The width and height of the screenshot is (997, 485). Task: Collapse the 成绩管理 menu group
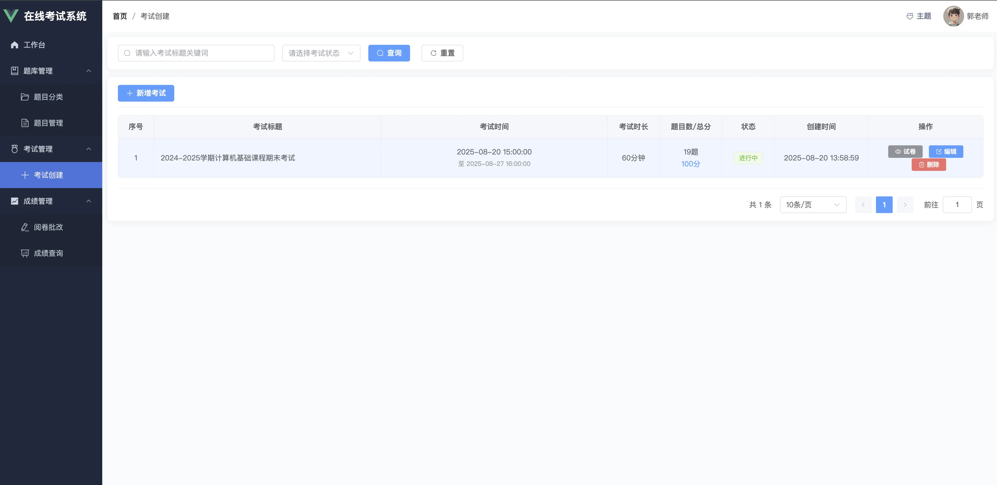tap(89, 201)
